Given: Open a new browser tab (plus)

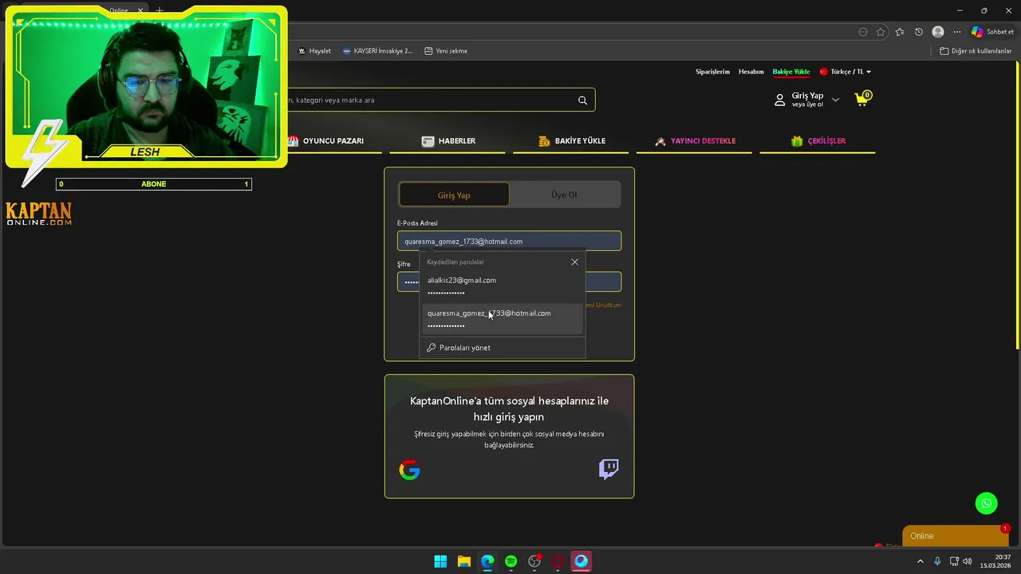Looking at the screenshot, I should click(160, 10).
